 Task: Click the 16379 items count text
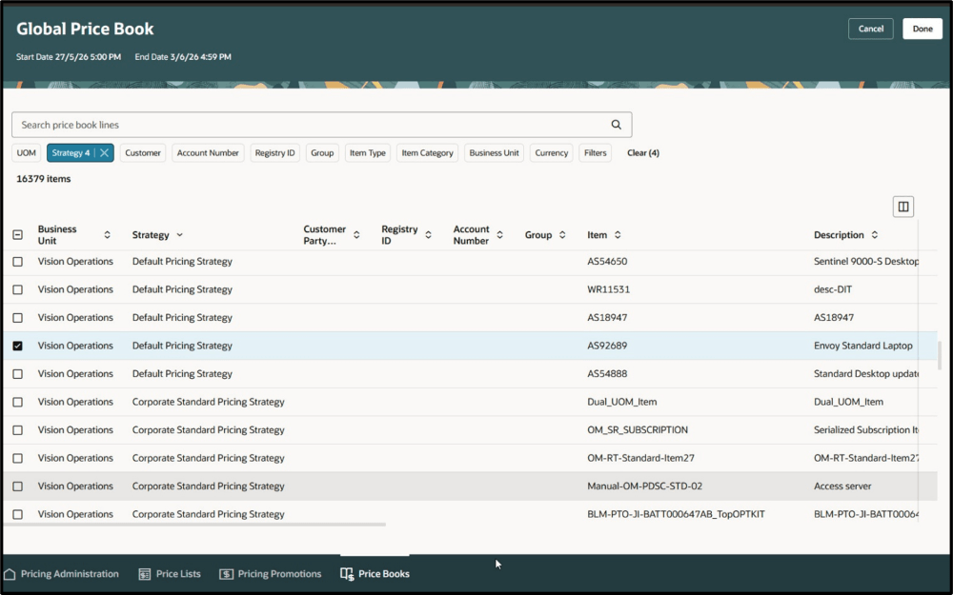click(x=43, y=179)
